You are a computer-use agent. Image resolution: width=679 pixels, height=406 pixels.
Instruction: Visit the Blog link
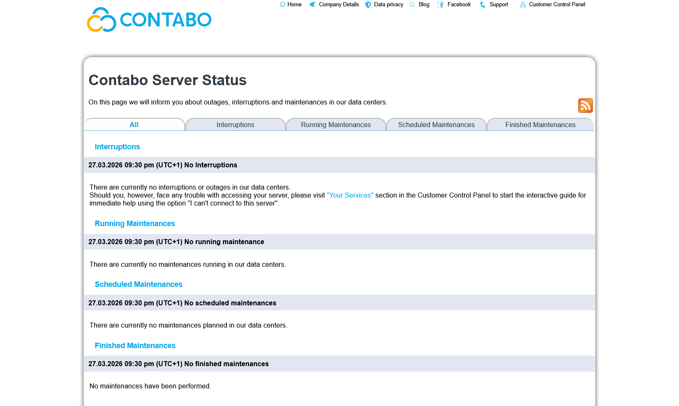point(424,5)
